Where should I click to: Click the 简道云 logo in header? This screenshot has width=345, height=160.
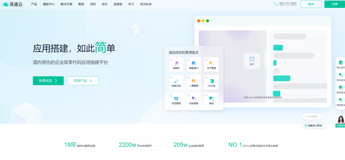pos(12,4)
